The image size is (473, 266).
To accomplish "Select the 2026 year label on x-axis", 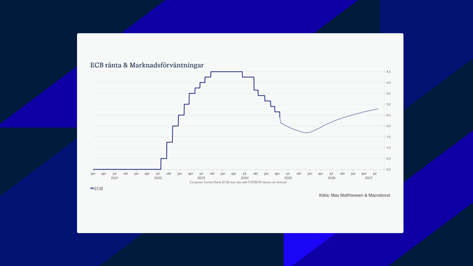I will 331,178.
